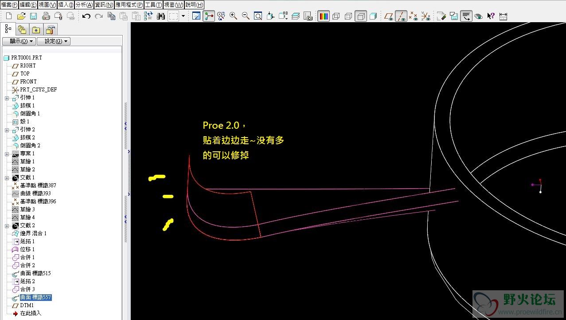This screenshot has width=566, height=320.
Task: Switch to the Favorites navigator tab
Action: click(36, 30)
